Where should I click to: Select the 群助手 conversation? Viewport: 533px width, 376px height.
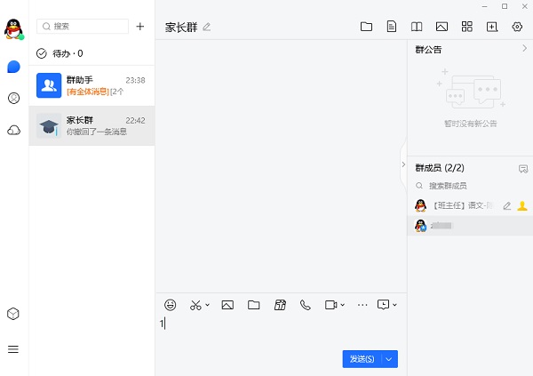pyautogui.click(x=92, y=85)
